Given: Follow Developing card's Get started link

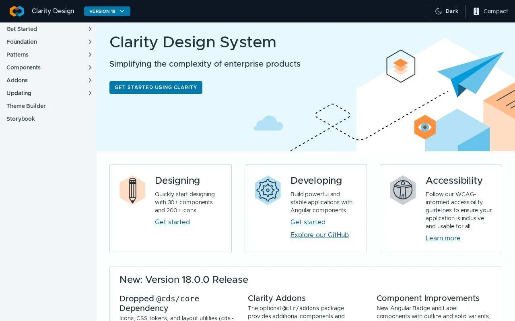Looking at the screenshot, I should [308, 222].
